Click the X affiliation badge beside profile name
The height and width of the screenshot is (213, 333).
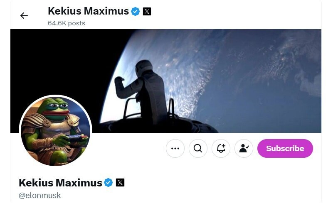click(x=120, y=182)
